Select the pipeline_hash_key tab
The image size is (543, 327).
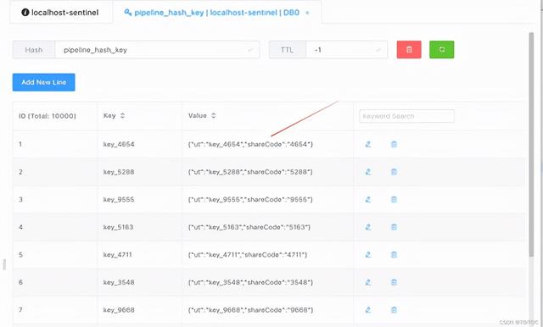pyautogui.click(x=216, y=13)
